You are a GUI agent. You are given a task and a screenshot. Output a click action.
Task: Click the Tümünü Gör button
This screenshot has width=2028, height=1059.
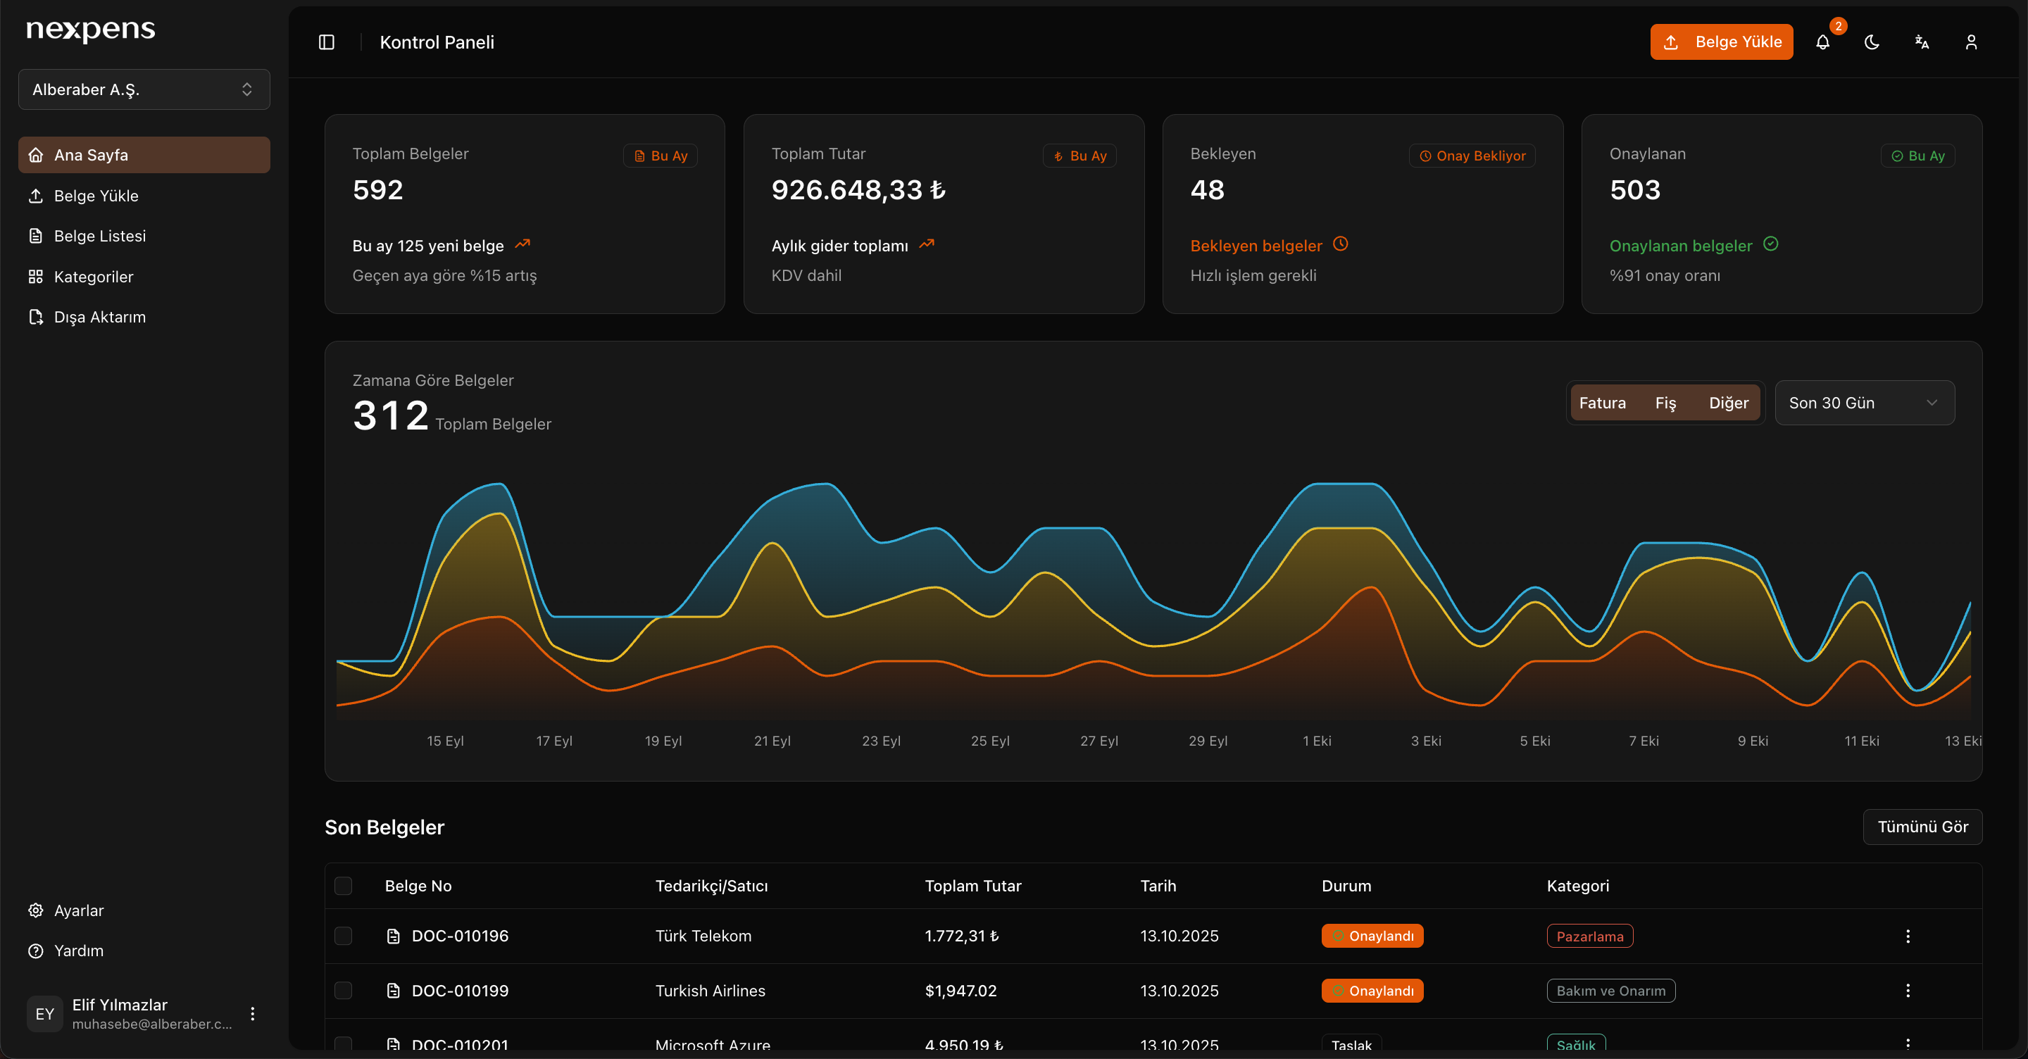coord(1922,827)
